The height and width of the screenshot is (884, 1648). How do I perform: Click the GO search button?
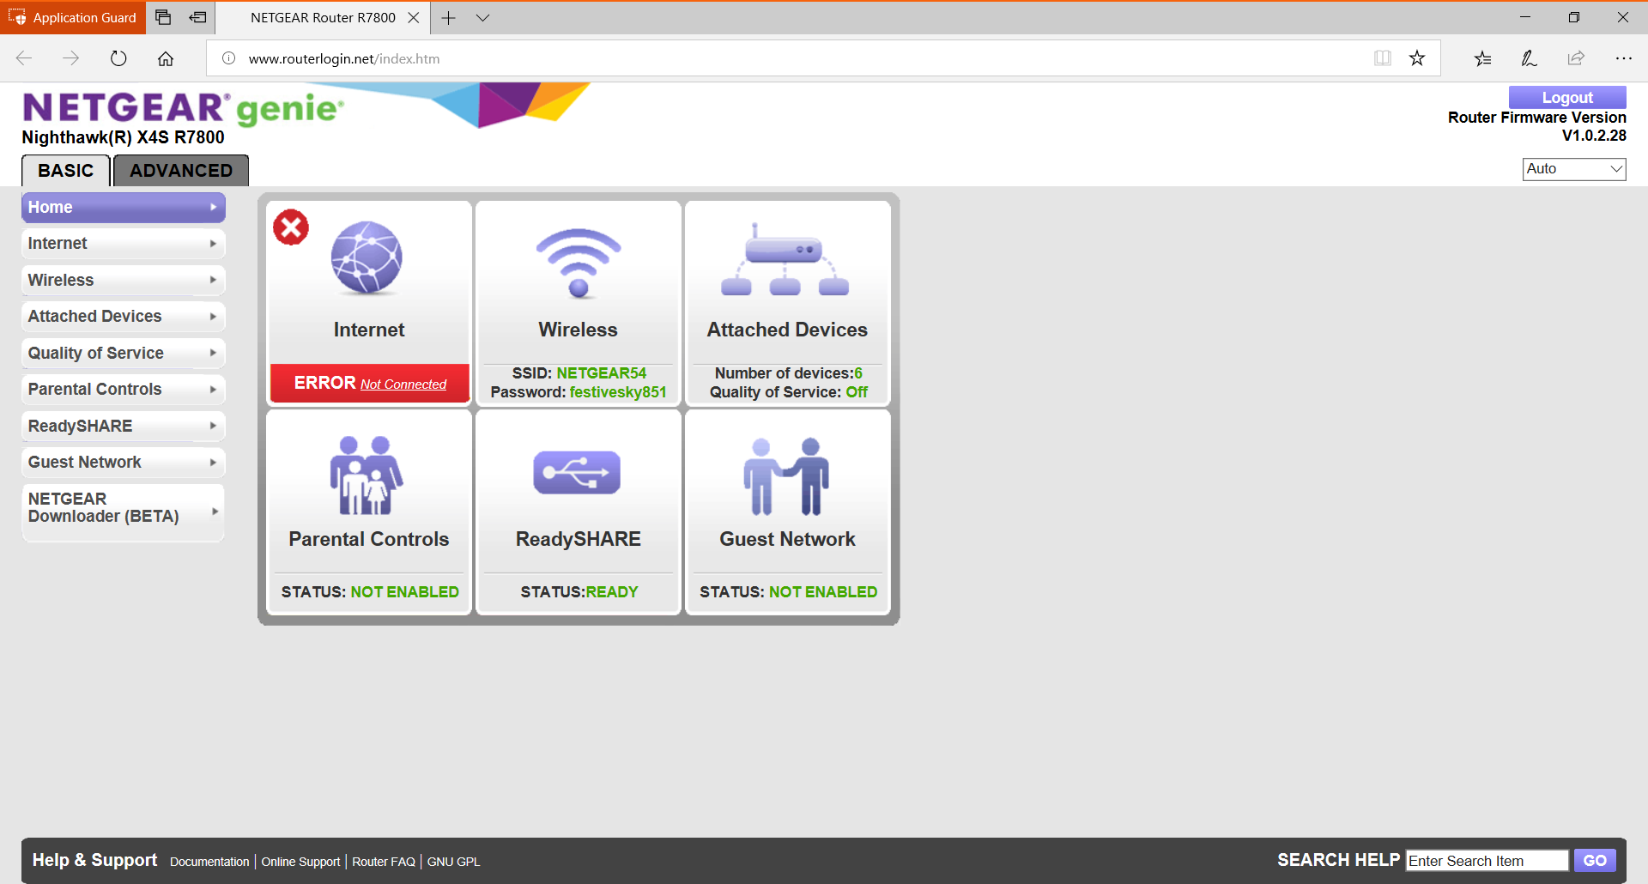point(1595,861)
